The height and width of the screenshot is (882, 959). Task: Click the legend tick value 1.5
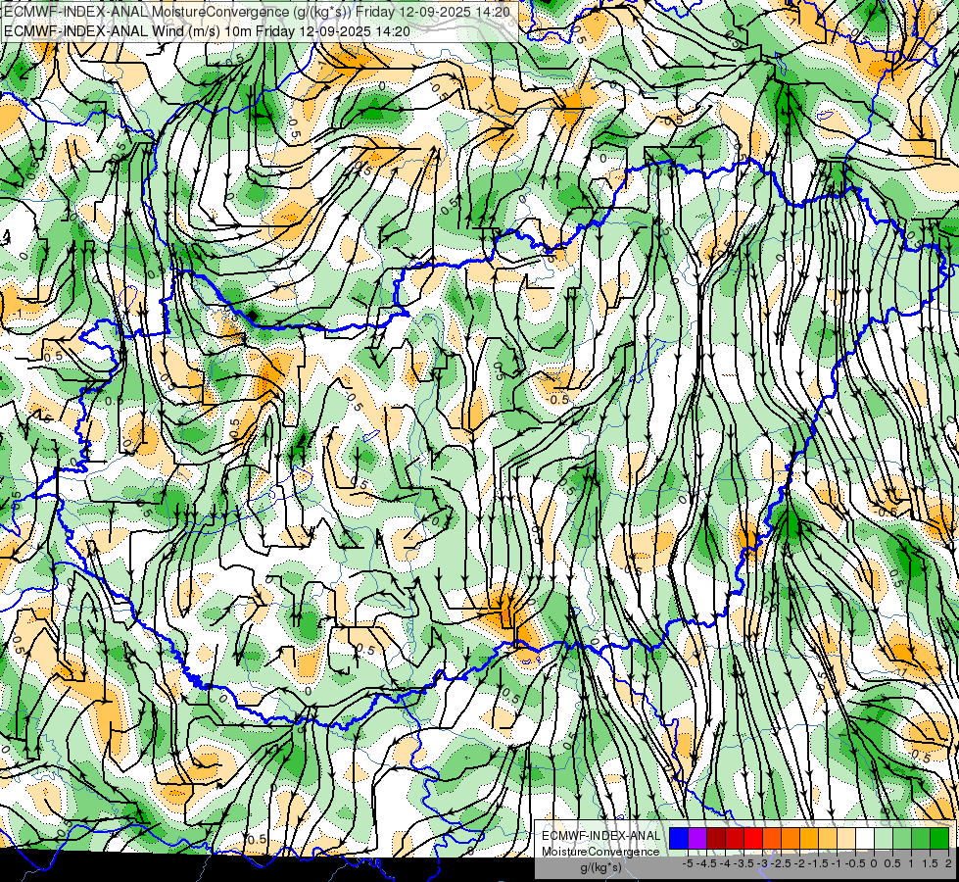930,863
